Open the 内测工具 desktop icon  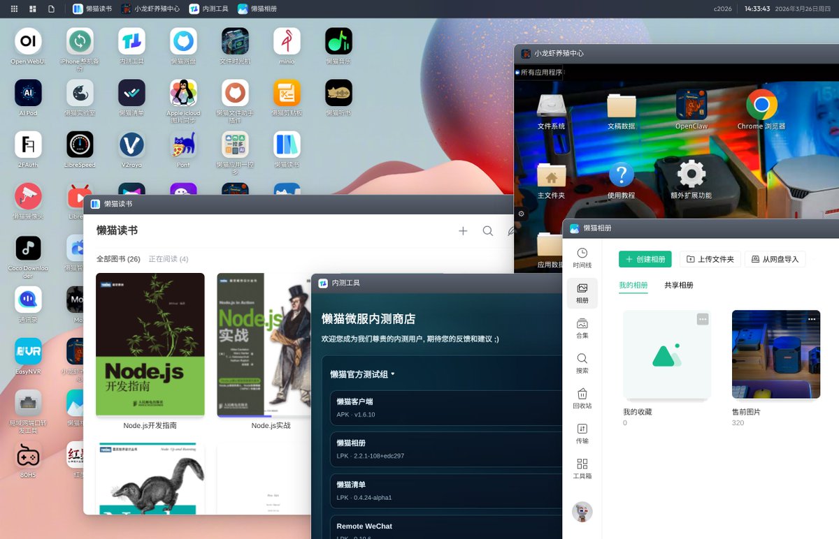click(x=131, y=41)
